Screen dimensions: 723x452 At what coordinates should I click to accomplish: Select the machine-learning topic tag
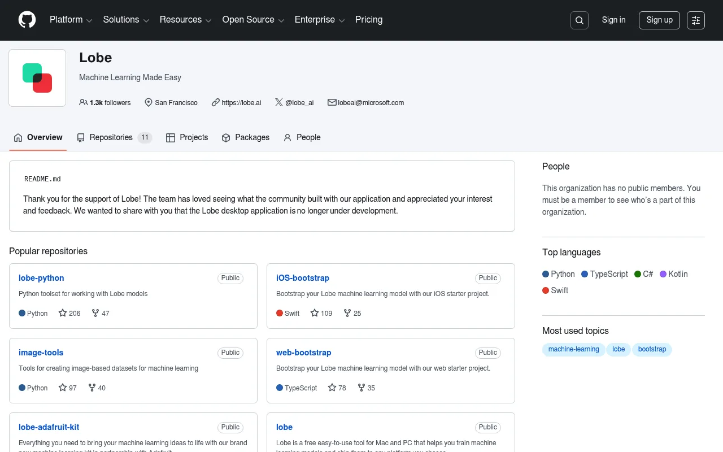574,349
